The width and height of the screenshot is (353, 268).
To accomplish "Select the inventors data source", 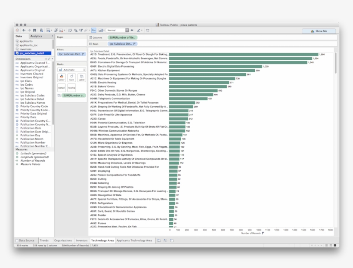I will coord(25,49).
